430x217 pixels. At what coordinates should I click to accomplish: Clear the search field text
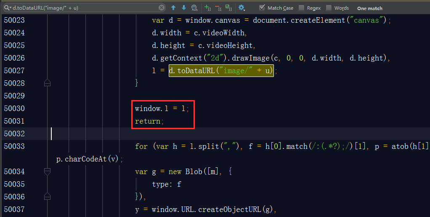(x=162, y=8)
